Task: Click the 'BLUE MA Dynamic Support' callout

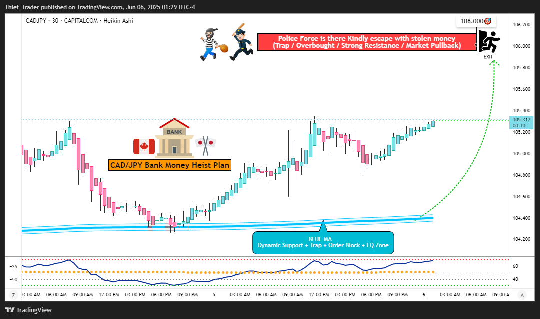Action: (x=323, y=242)
